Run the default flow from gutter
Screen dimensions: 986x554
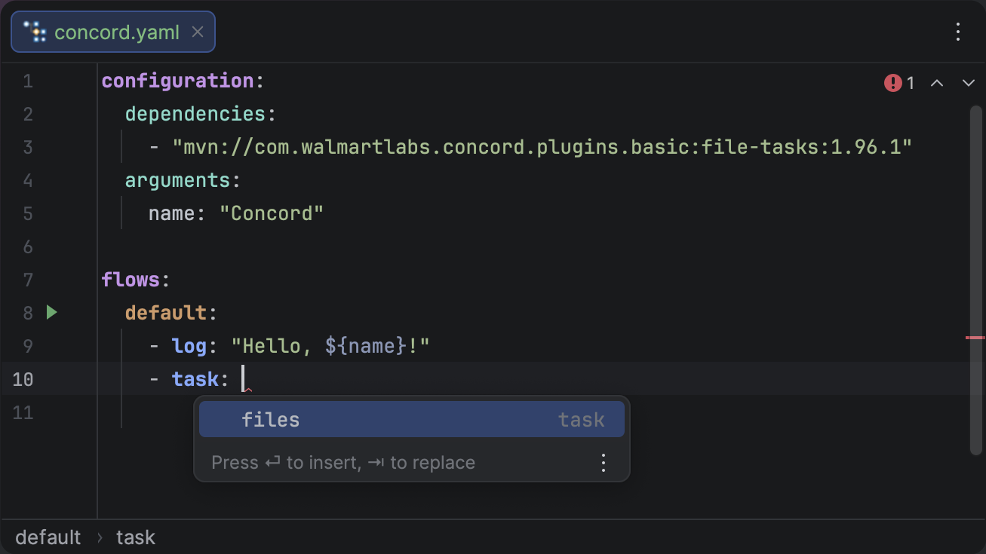point(51,312)
